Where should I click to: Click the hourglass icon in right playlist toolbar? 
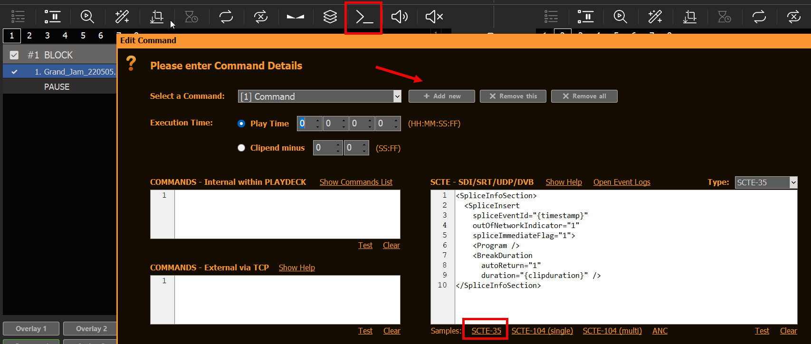click(725, 17)
